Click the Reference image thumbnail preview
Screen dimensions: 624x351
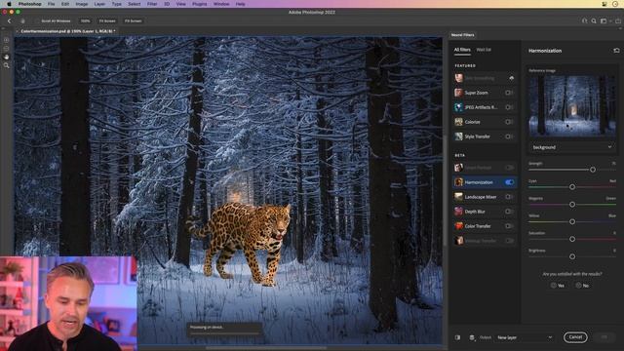pos(572,106)
